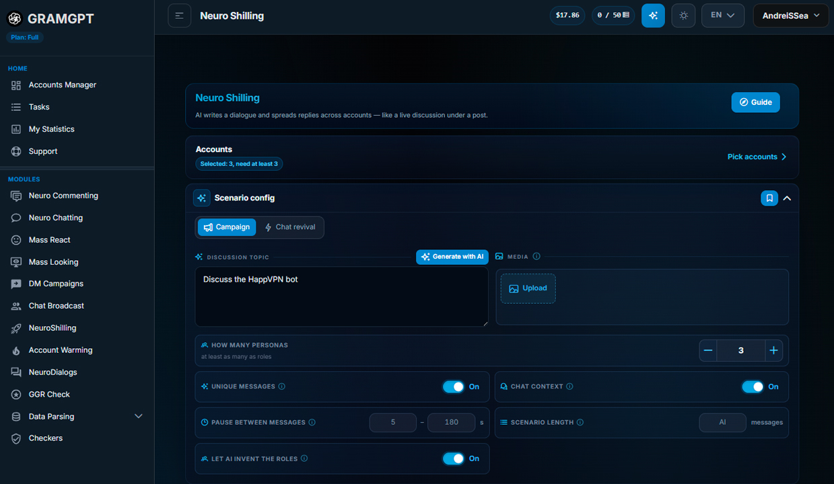Click the Account Warming flame icon
834x484 pixels.
click(16, 350)
